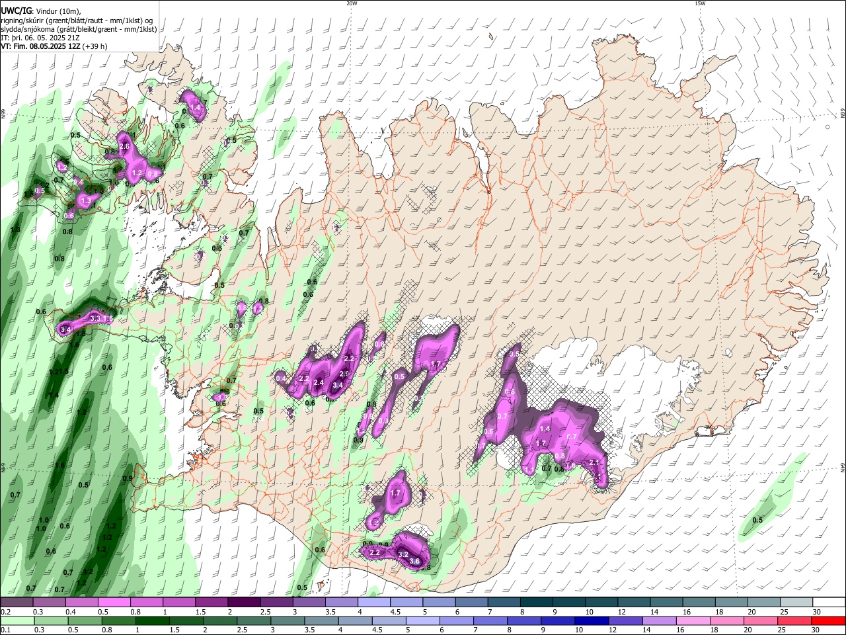Pick the darkest purple 2 swatch in upper legend row
This screenshot has height=635, width=846.
pyautogui.click(x=243, y=603)
